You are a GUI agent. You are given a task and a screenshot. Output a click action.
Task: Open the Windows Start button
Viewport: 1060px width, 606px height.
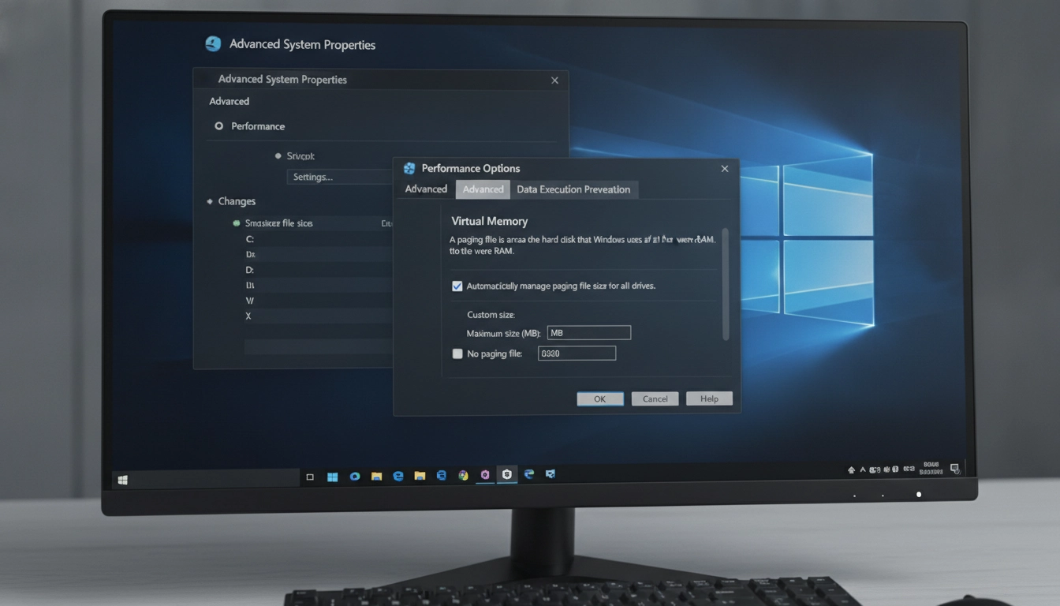pyautogui.click(x=122, y=479)
